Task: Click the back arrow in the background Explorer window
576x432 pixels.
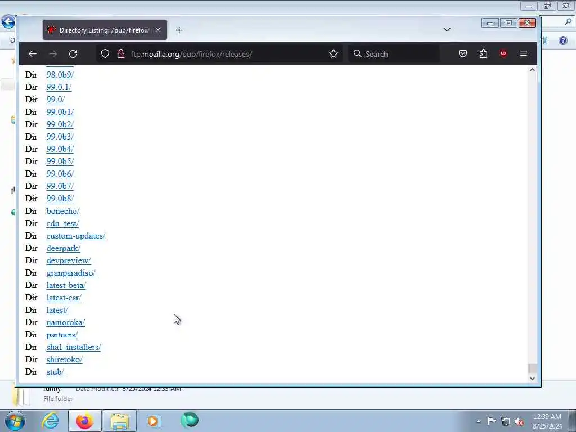Action: [x=8, y=22]
